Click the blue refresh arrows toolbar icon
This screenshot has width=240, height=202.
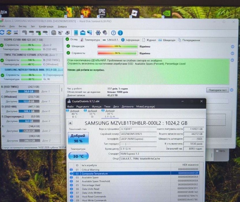(2, 32)
